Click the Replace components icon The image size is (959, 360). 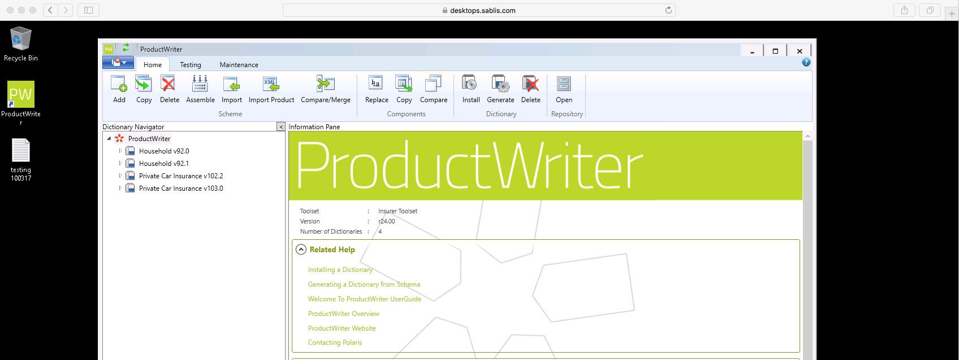coord(376,85)
